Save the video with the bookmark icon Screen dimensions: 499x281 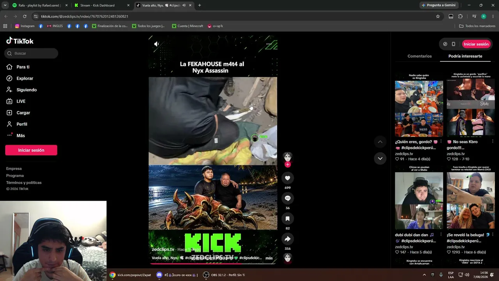(288, 219)
